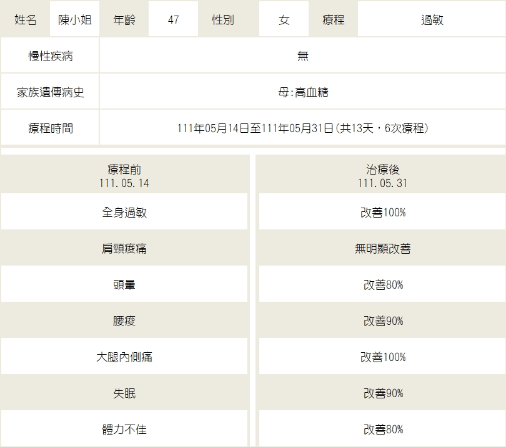Select the age value 47

tap(173, 19)
